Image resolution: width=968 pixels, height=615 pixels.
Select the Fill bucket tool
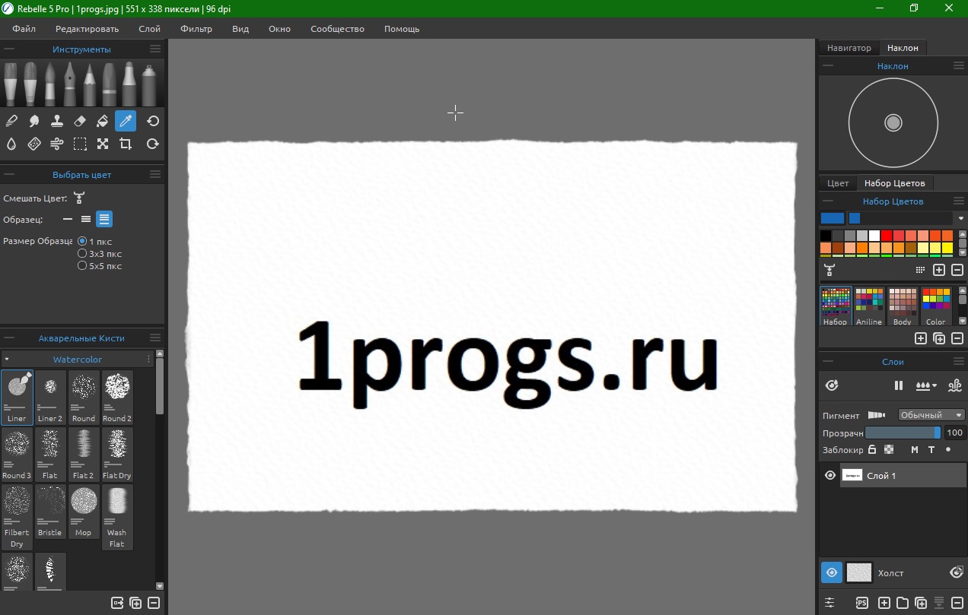click(103, 121)
